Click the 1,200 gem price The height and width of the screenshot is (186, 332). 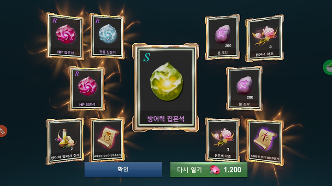point(232,170)
